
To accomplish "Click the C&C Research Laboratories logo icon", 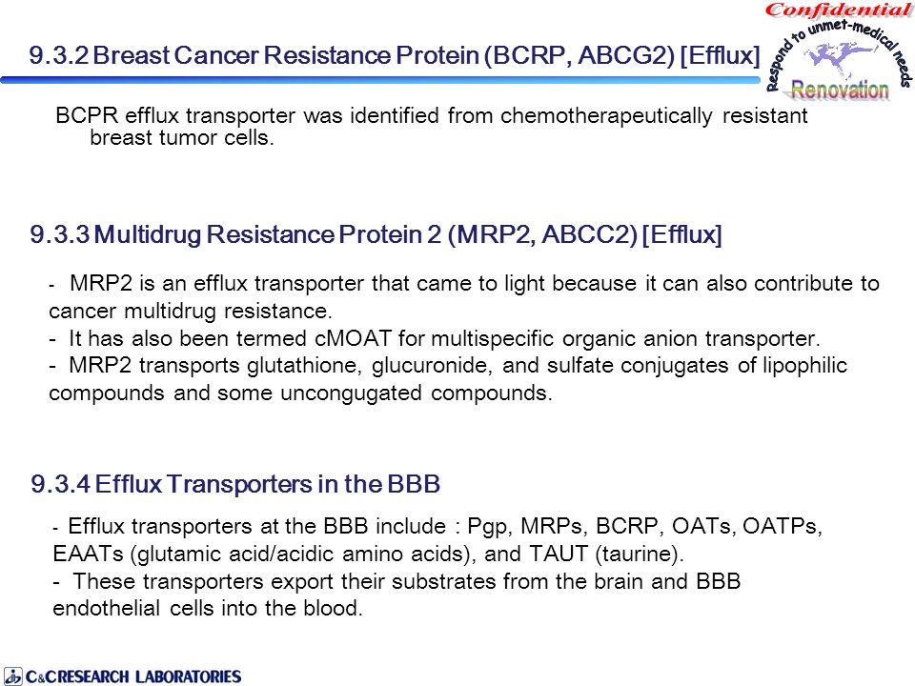I will tap(12, 676).
